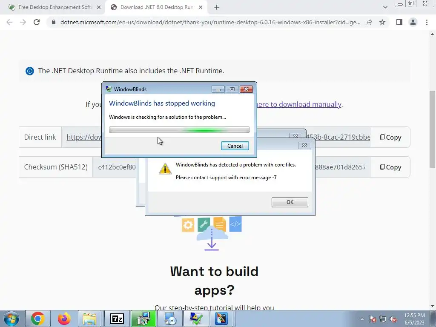Close the Free Desktop Enhancement tab
The height and width of the screenshot is (327, 436).
pos(99,8)
